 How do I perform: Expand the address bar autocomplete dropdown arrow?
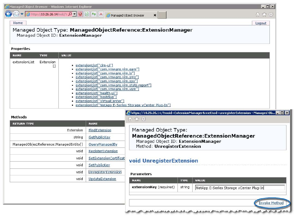point(74,14)
